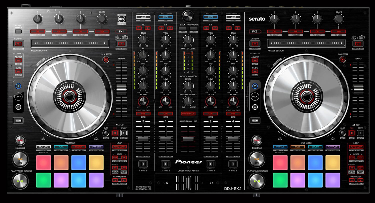
Task: Click the FLIP SLOT button on left deck
Action: 106,133
